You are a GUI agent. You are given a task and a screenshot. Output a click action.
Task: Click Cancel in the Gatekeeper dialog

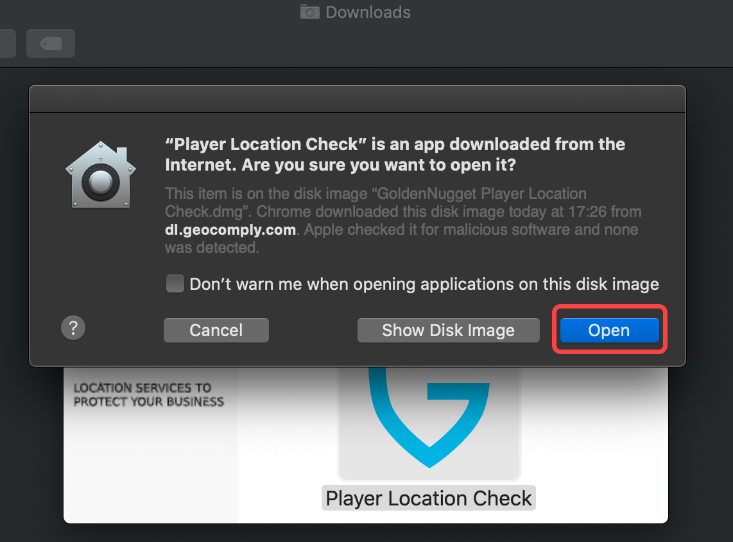[216, 330]
